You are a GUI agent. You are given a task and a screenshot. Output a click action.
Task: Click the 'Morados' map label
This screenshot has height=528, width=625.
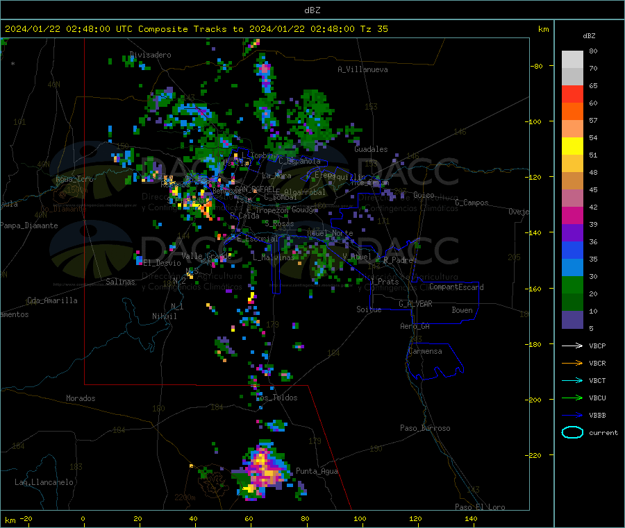click(x=81, y=398)
